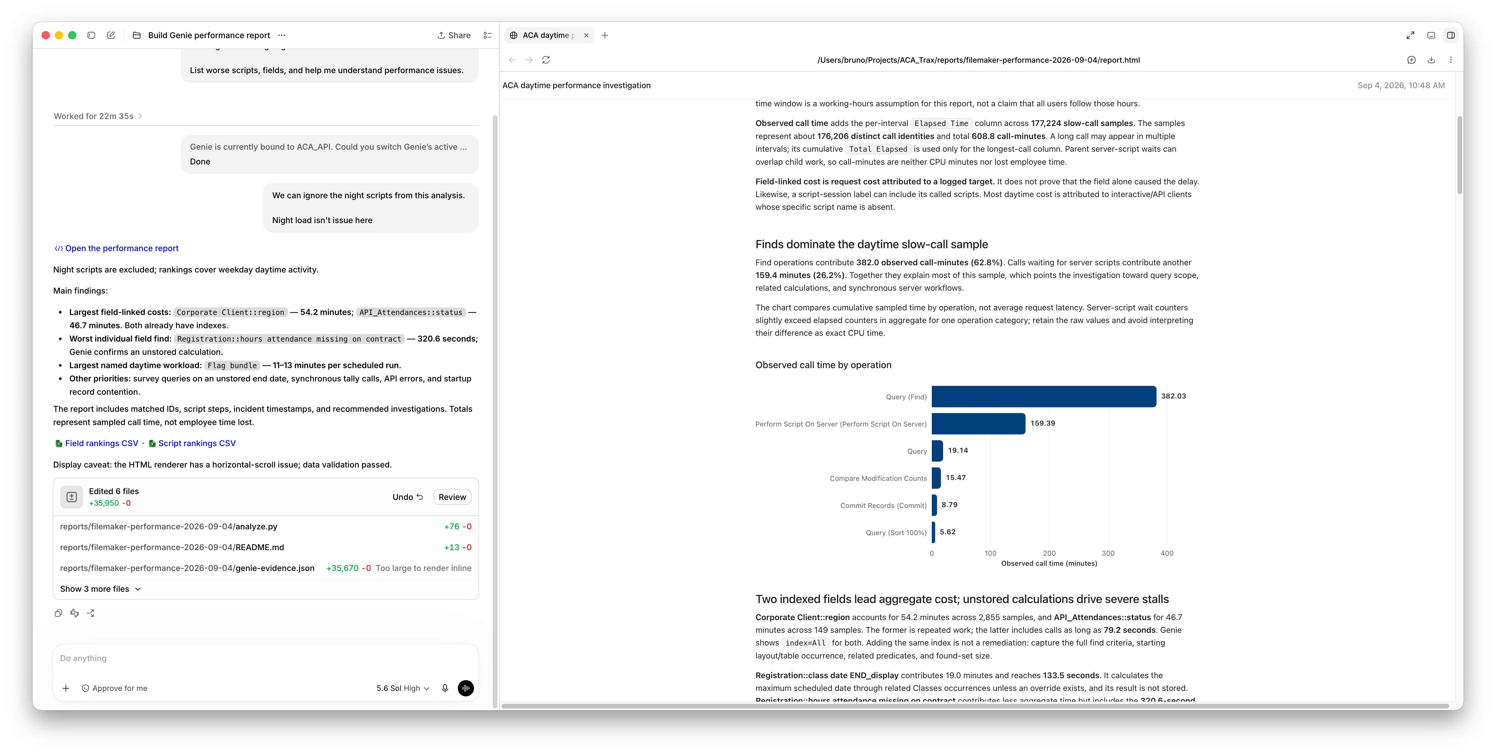Viewport: 1496px width, 753px height.
Task: Expand preview pane to full screen
Action: pyautogui.click(x=1410, y=36)
